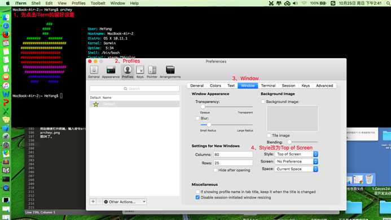Open iTunes from the Dock
Image resolution: width=391 pixels, height=220 pixels.
click(x=6, y=86)
